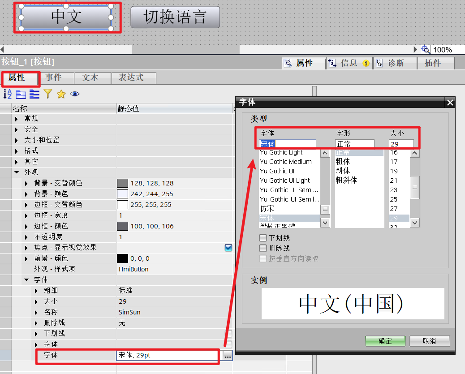
Task: Enable the 删除线 strikethrough checkbox
Action: (263, 248)
